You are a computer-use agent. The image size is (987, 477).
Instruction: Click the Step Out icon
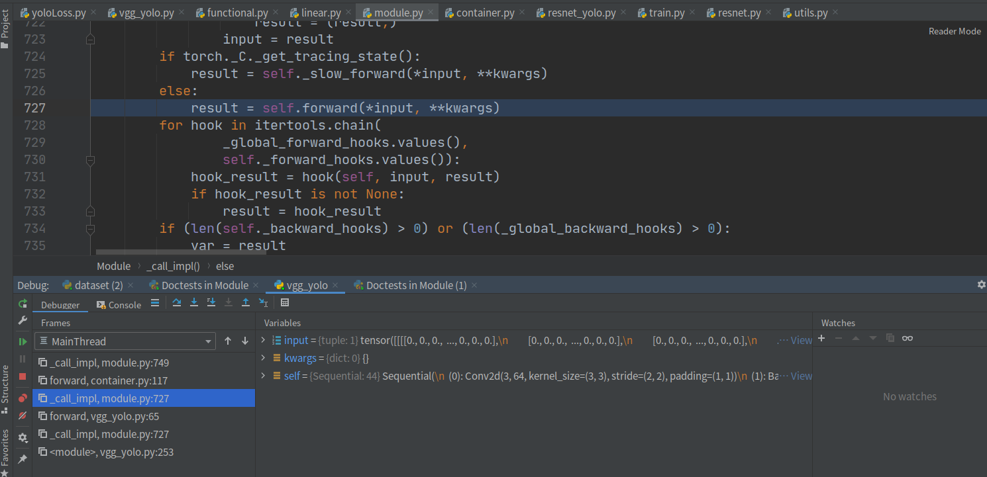click(246, 302)
